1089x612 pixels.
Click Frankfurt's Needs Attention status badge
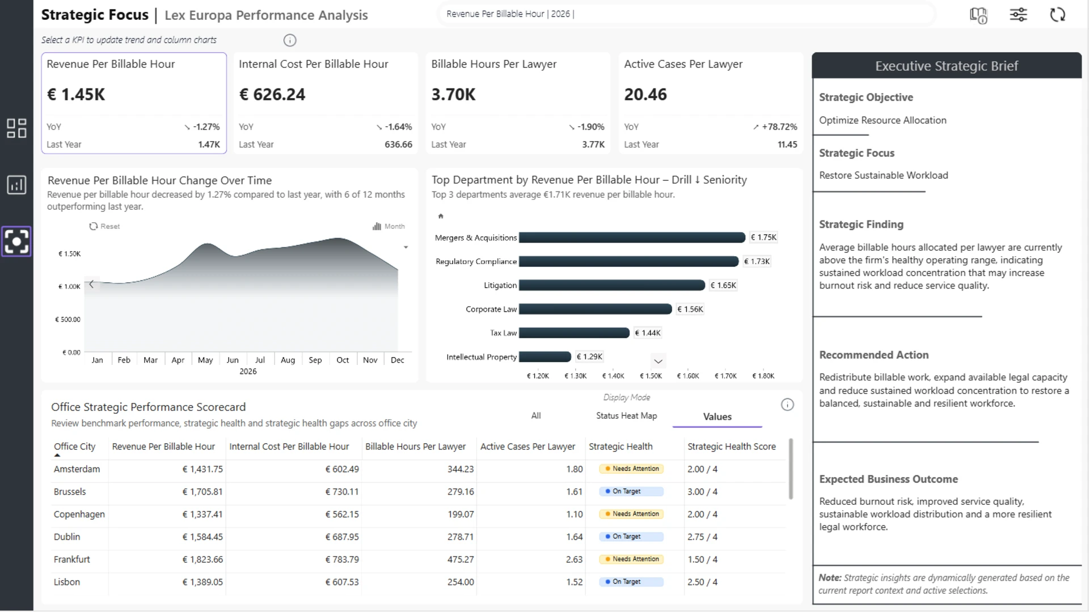click(631, 559)
